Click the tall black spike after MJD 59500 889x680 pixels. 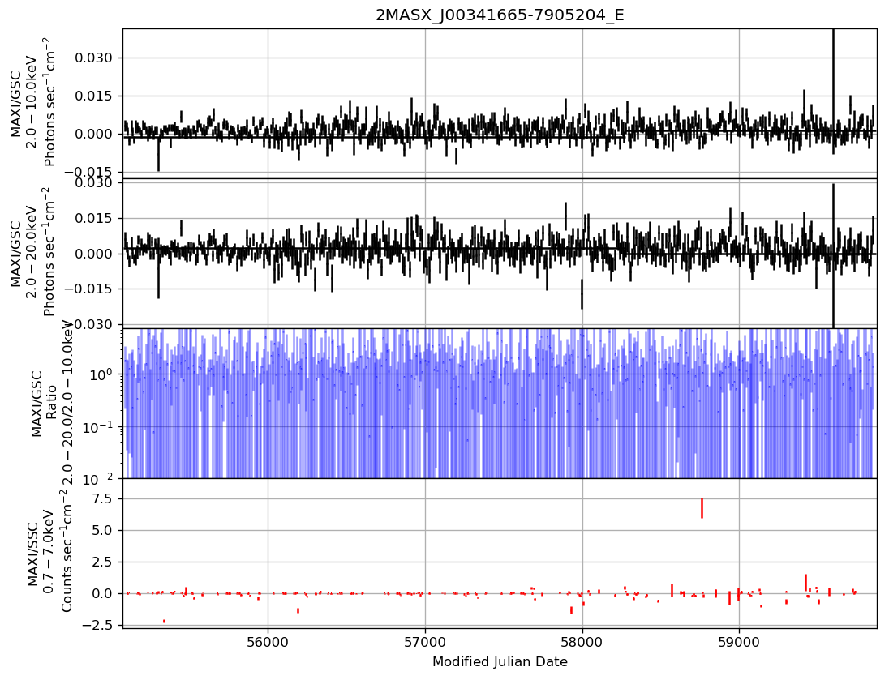833,91
